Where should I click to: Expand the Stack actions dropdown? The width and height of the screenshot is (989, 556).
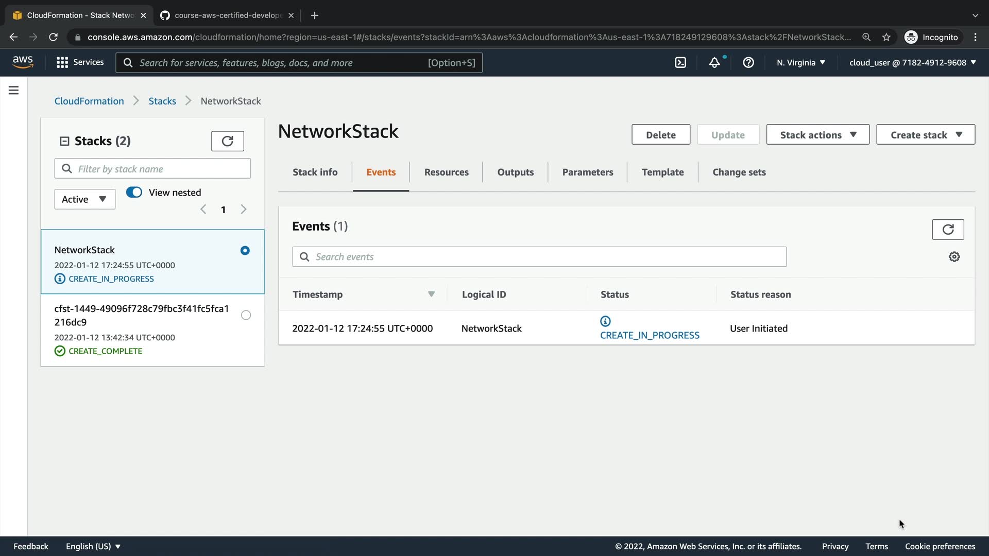coord(817,135)
